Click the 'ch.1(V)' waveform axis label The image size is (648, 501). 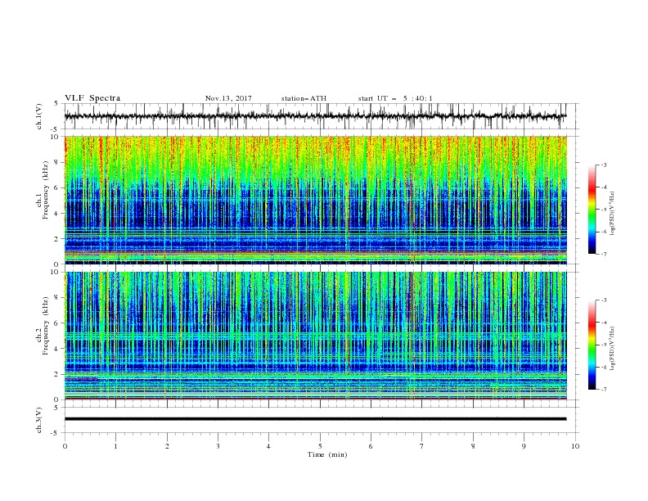(x=39, y=116)
